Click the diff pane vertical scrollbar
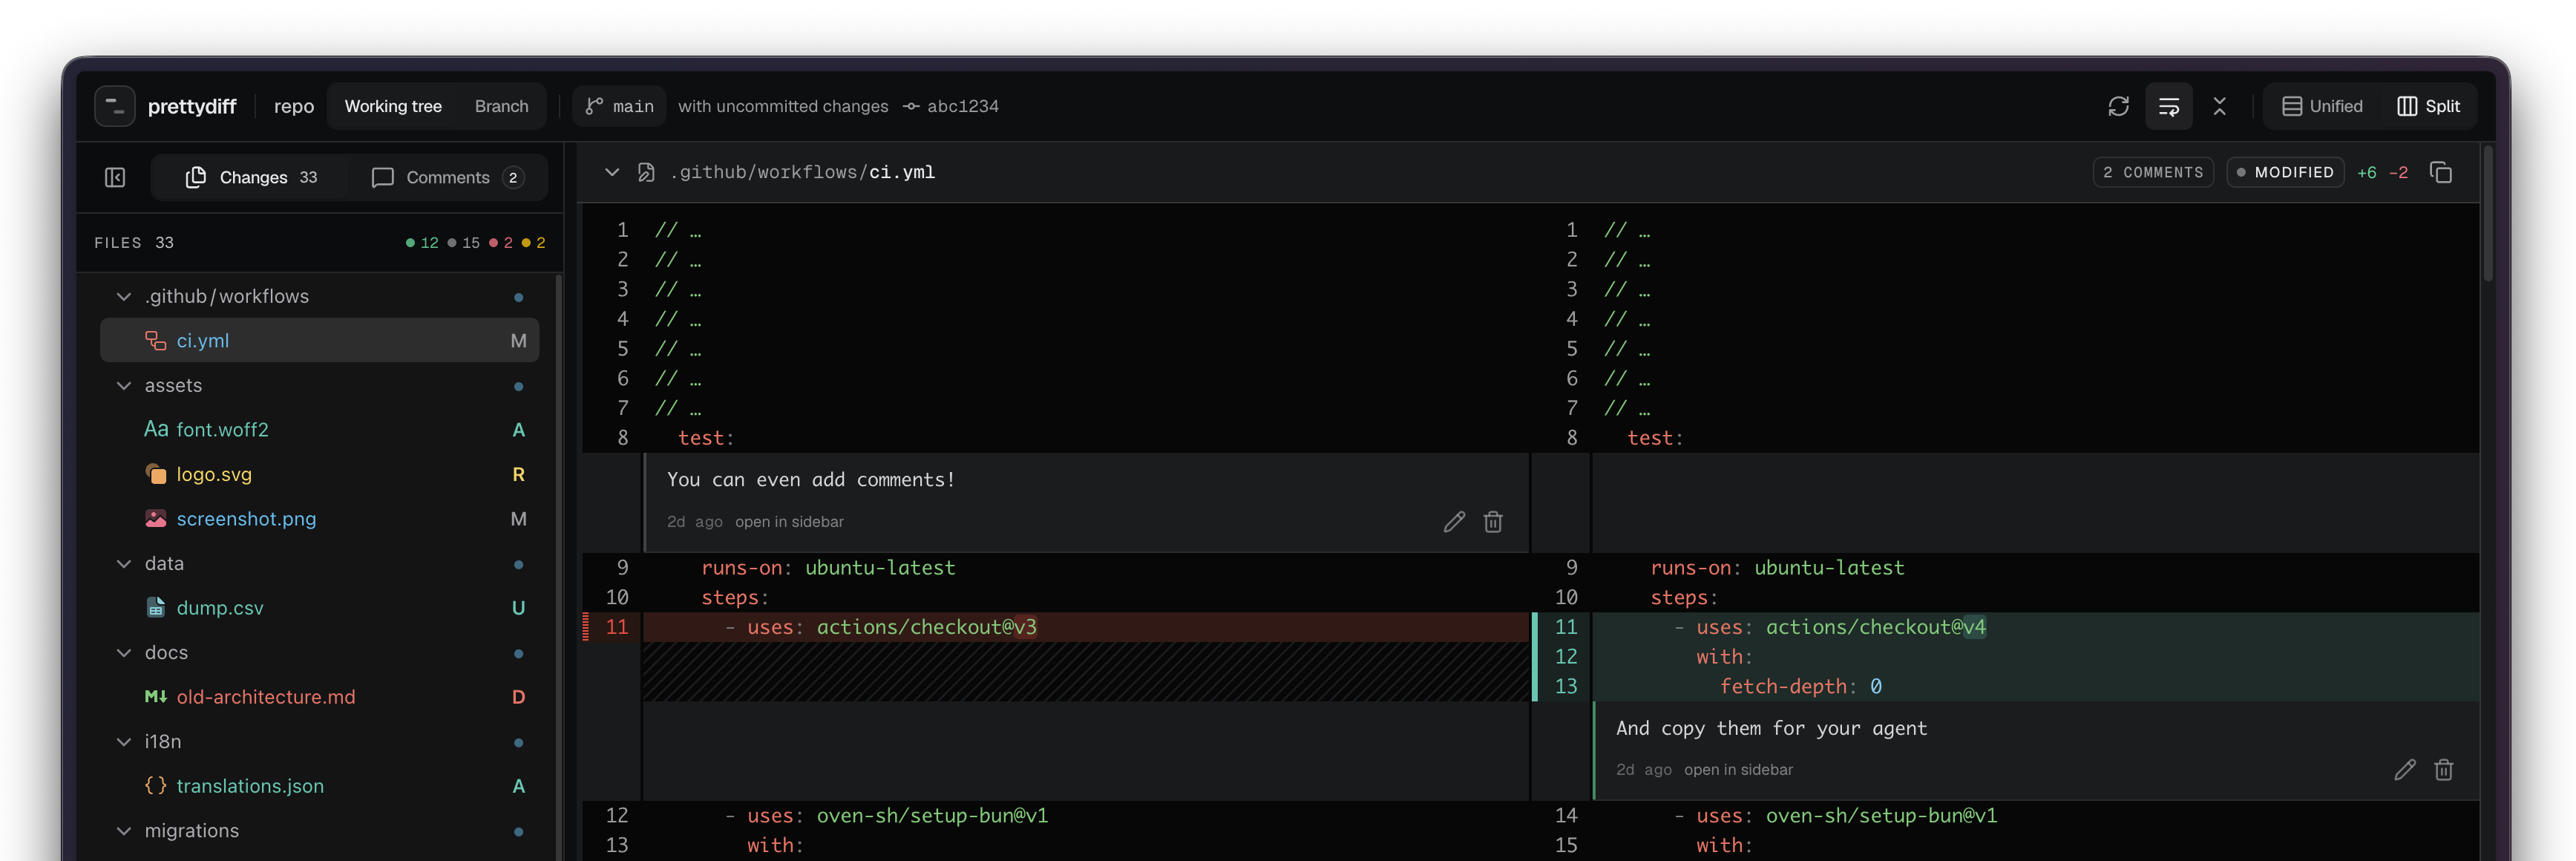The width and height of the screenshot is (2576, 861). 2488,214
